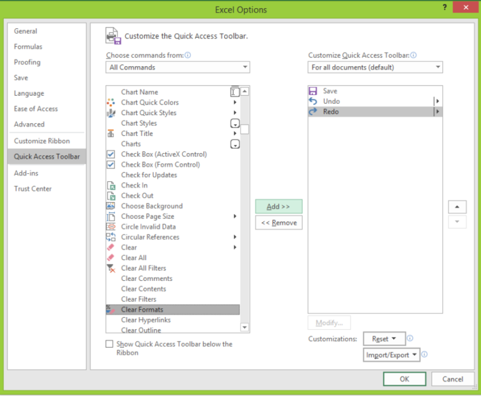Select the Undo arrow icon
Screen dimensions: 481x396
[313, 101]
